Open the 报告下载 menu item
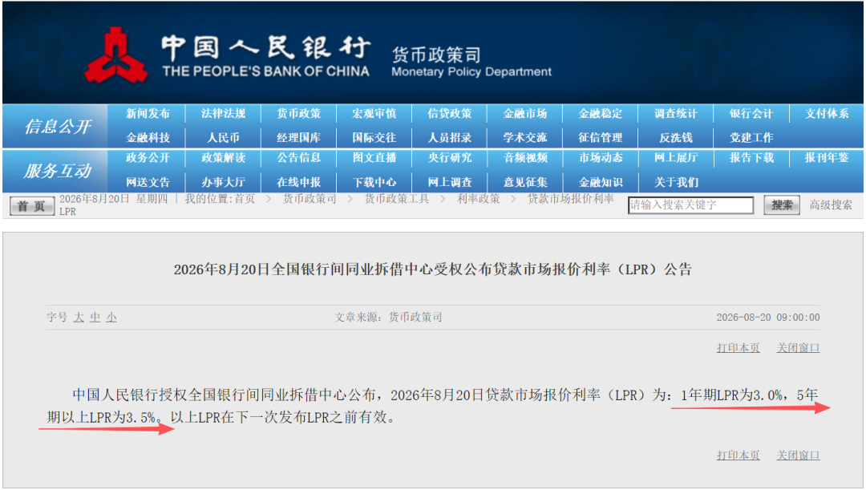The width and height of the screenshot is (866, 490). (x=751, y=158)
